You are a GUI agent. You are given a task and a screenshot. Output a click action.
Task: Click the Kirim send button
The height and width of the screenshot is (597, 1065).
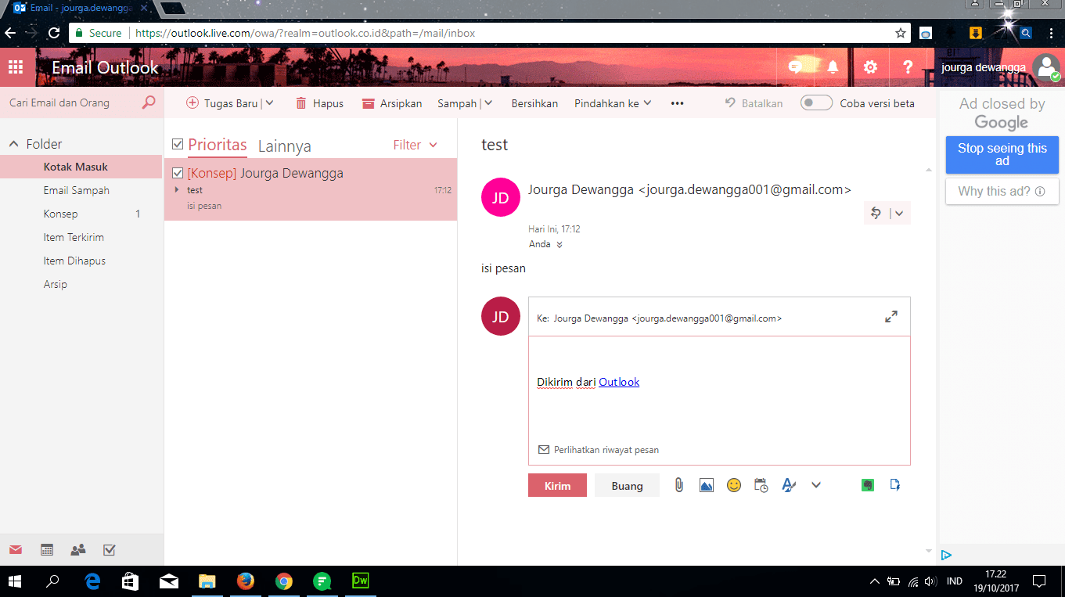click(x=557, y=485)
